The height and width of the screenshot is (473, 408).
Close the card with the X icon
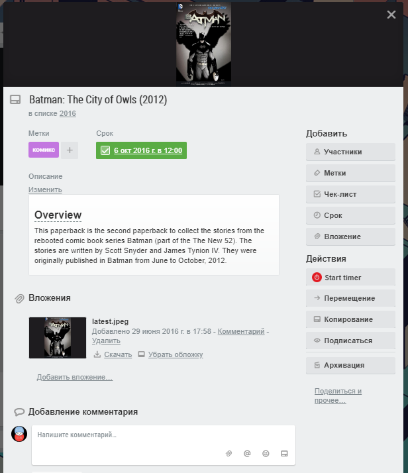[x=391, y=15]
